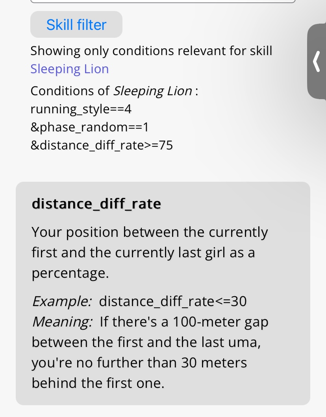Click the 'you're no further than 30 meters' line
The width and height of the screenshot is (326, 417).
coord(139,363)
